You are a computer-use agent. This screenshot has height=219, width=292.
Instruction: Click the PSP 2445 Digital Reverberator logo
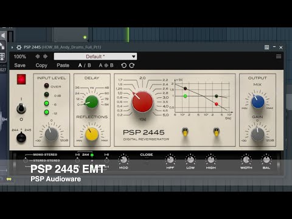[146, 135]
